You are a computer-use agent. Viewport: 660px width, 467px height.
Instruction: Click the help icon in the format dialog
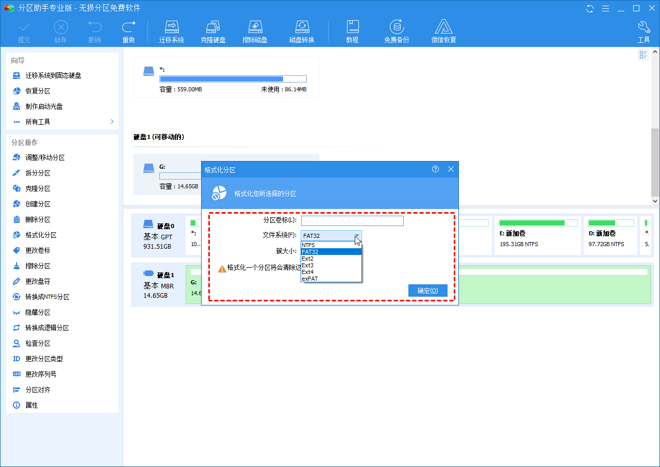point(435,169)
